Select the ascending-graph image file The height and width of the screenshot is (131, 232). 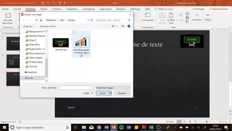click(x=81, y=44)
